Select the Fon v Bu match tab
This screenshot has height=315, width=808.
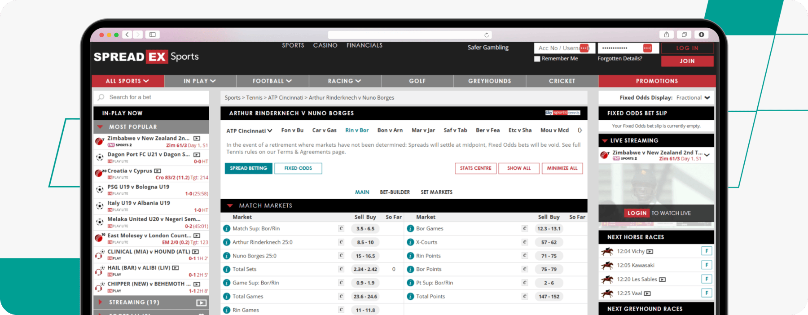292,130
